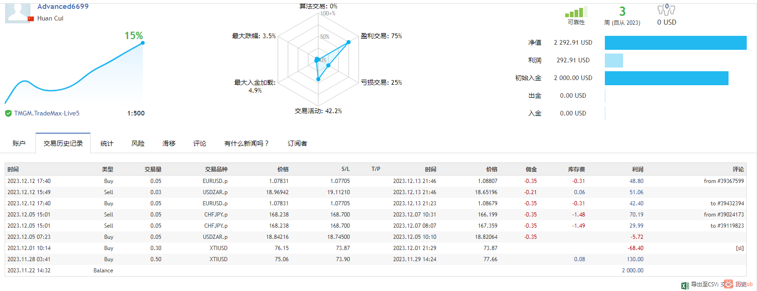Click the XTIUSD symbol with volume 0.30

(x=218, y=248)
